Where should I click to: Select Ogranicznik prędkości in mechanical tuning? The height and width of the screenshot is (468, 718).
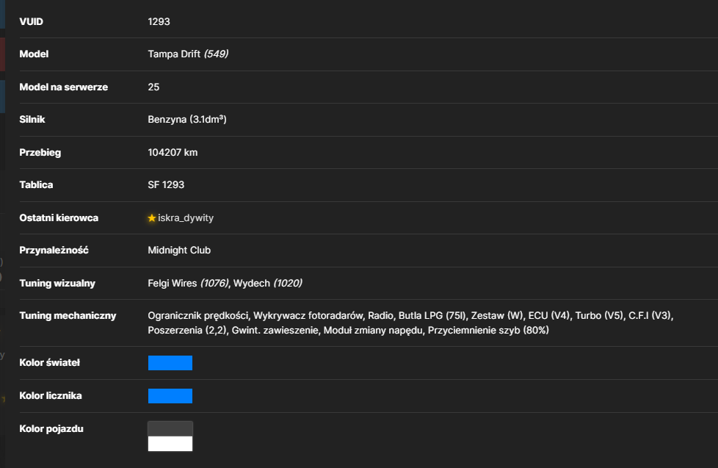[198, 315]
